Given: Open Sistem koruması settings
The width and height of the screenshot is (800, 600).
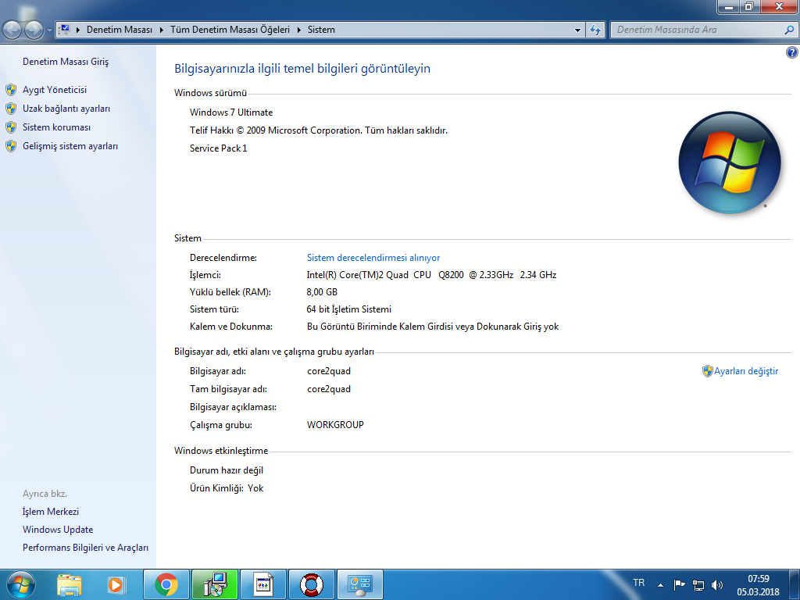Looking at the screenshot, I should pyautogui.click(x=56, y=127).
